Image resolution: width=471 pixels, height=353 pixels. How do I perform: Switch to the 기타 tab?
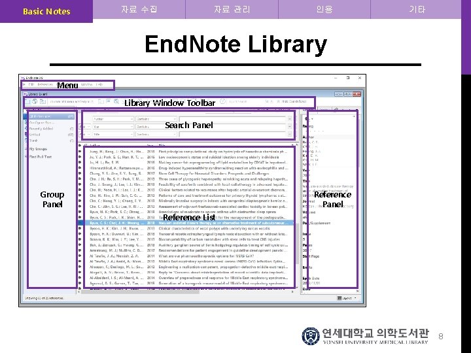point(417,9)
